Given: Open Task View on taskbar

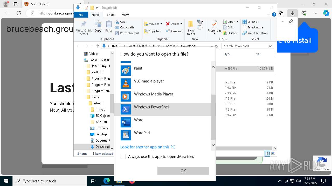Looking at the screenshot, I should coord(93,181).
